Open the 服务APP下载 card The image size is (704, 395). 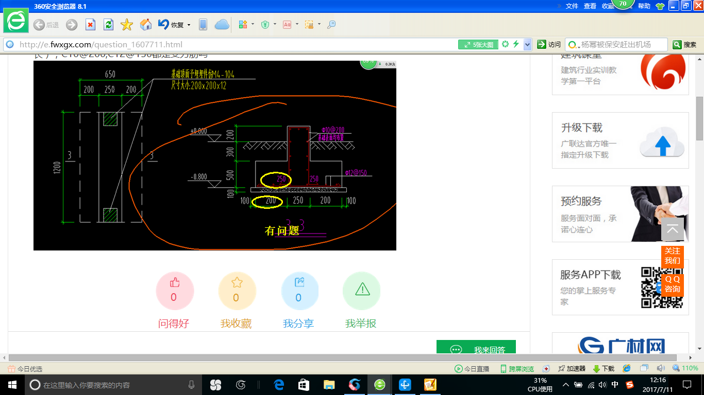621,288
